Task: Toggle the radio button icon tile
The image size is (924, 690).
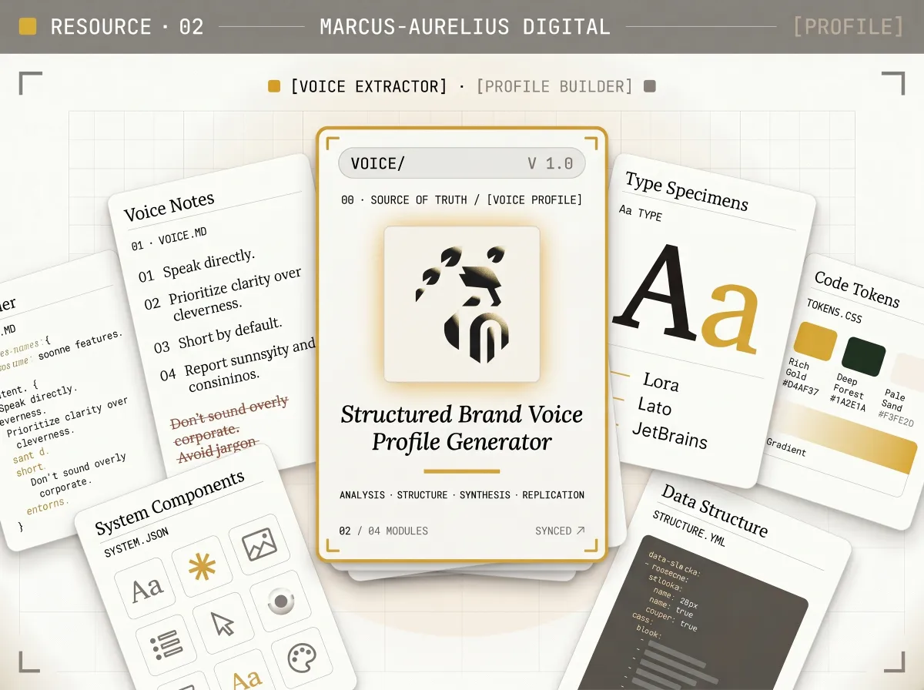Action: pos(280,601)
